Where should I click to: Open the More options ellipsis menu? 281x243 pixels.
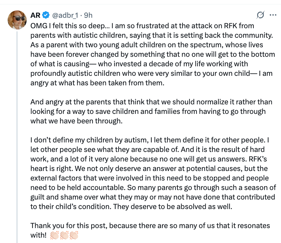pyautogui.click(x=273, y=15)
